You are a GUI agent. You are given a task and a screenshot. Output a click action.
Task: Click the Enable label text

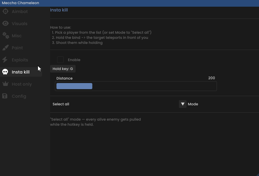point(74,60)
